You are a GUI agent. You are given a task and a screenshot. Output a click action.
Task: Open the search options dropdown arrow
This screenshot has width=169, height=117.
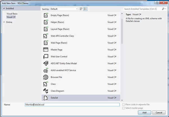(166, 9)
